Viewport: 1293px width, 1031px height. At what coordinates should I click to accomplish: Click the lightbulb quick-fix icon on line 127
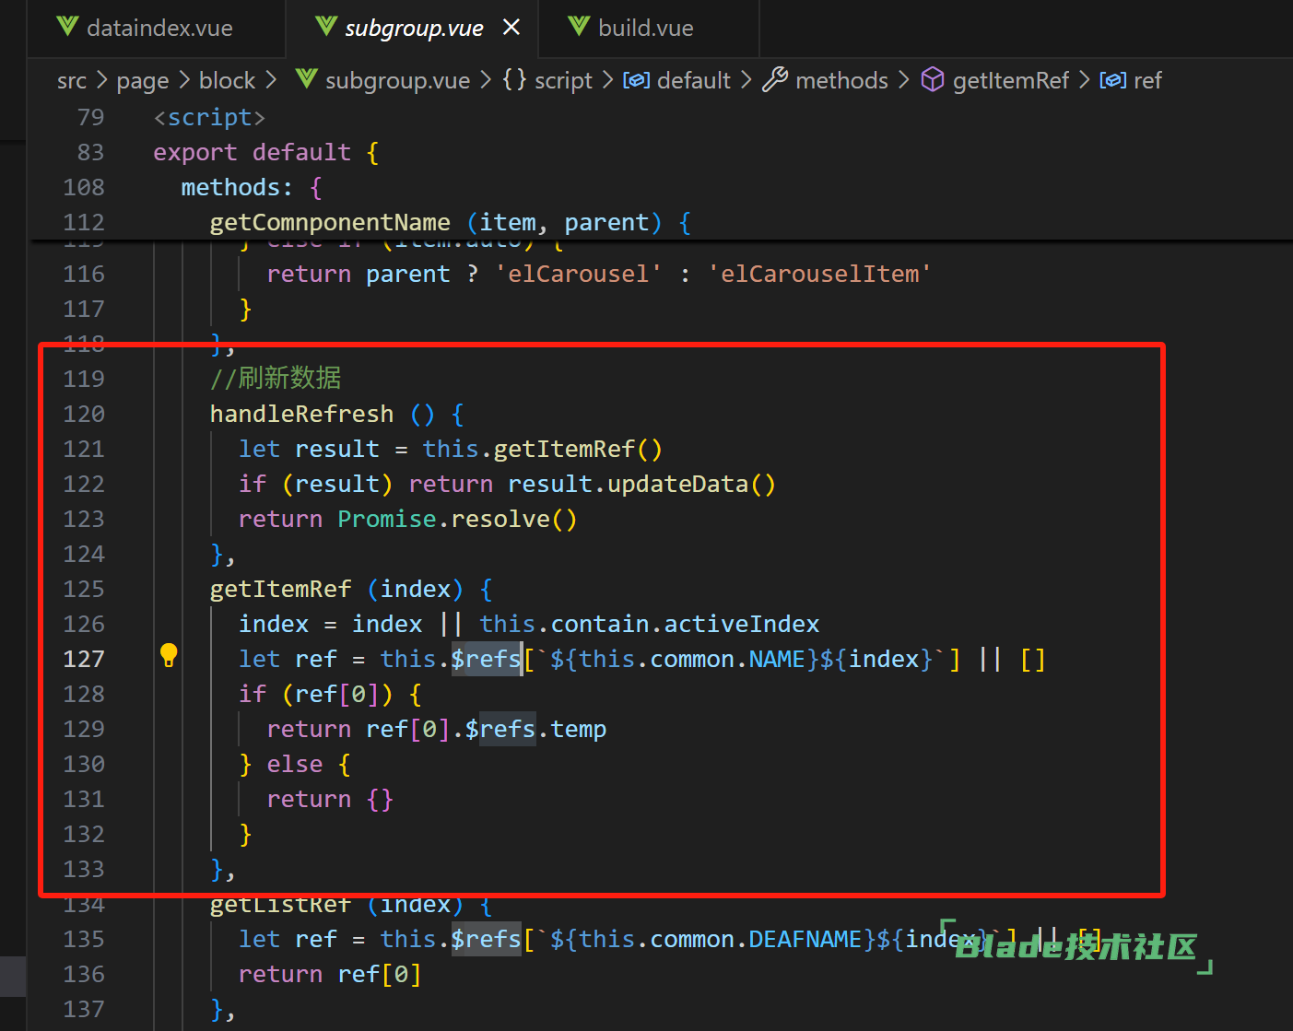point(169,655)
